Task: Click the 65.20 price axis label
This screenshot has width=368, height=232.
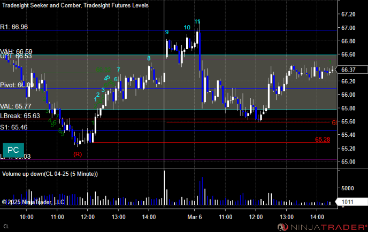Action: click(x=348, y=148)
